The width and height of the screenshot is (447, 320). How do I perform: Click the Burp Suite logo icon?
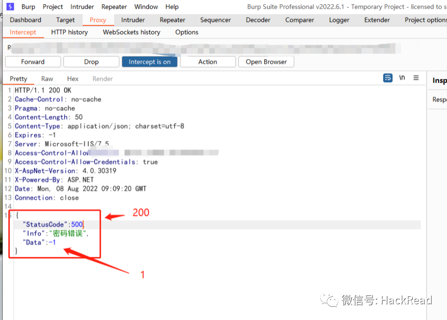pyautogui.click(x=10, y=6)
